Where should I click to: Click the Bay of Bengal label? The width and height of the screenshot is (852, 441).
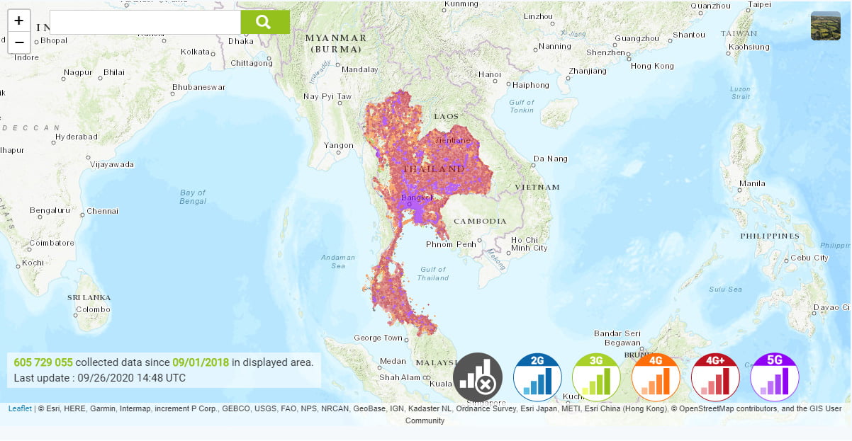point(193,197)
